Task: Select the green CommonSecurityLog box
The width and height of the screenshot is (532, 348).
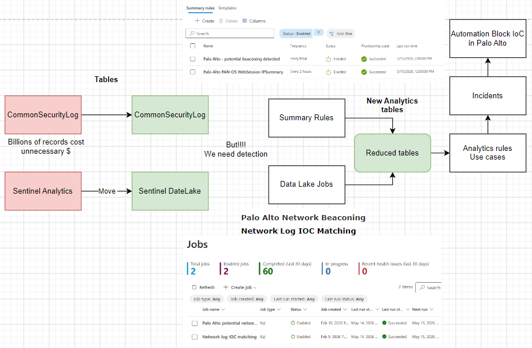Action: [x=170, y=115]
